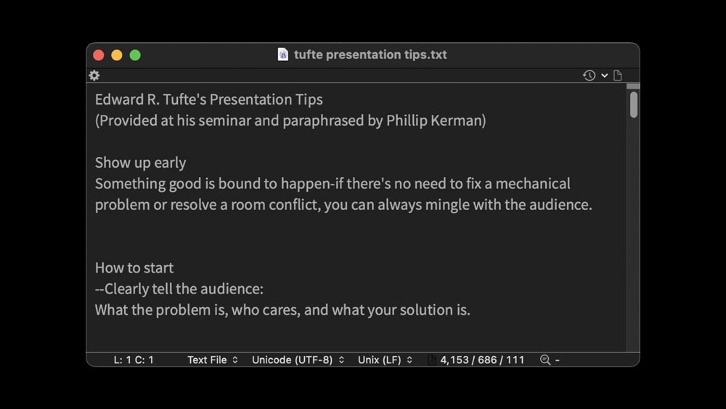Viewport: 726px width, 409px height.
Task: Open the gear text options menu
Action: 94,76
